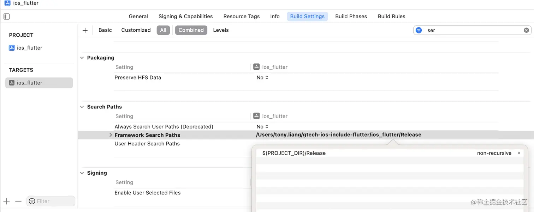Select the All filter toggle
534x212 pixels.
pyautogui.click(x=163, y=30)
